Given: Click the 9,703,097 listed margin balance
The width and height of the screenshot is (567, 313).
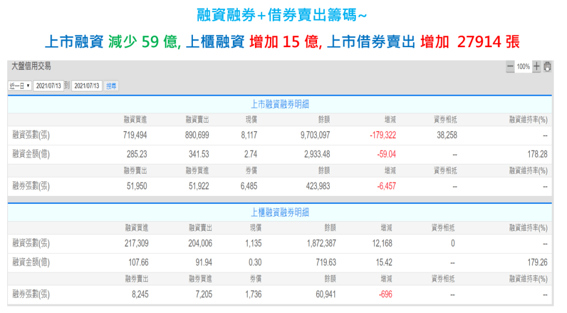Looking at the screenshot, I should pyautogui.click(x=314, y=135).
